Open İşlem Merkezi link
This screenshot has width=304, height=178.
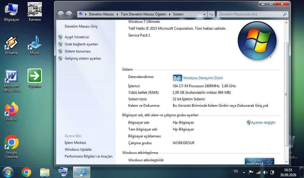(75, 143)
